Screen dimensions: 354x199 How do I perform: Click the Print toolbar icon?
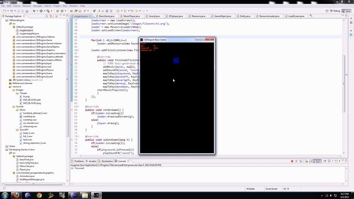[x=27, y=11]
